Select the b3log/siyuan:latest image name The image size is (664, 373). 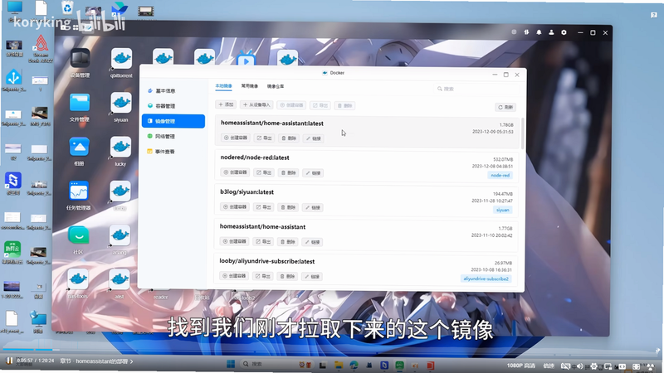(x=247, y=192)
